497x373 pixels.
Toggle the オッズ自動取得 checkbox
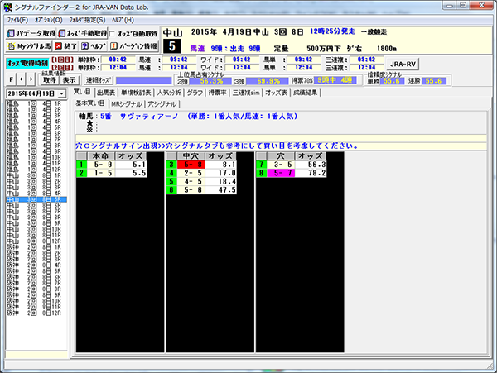(x=112, y=34)
